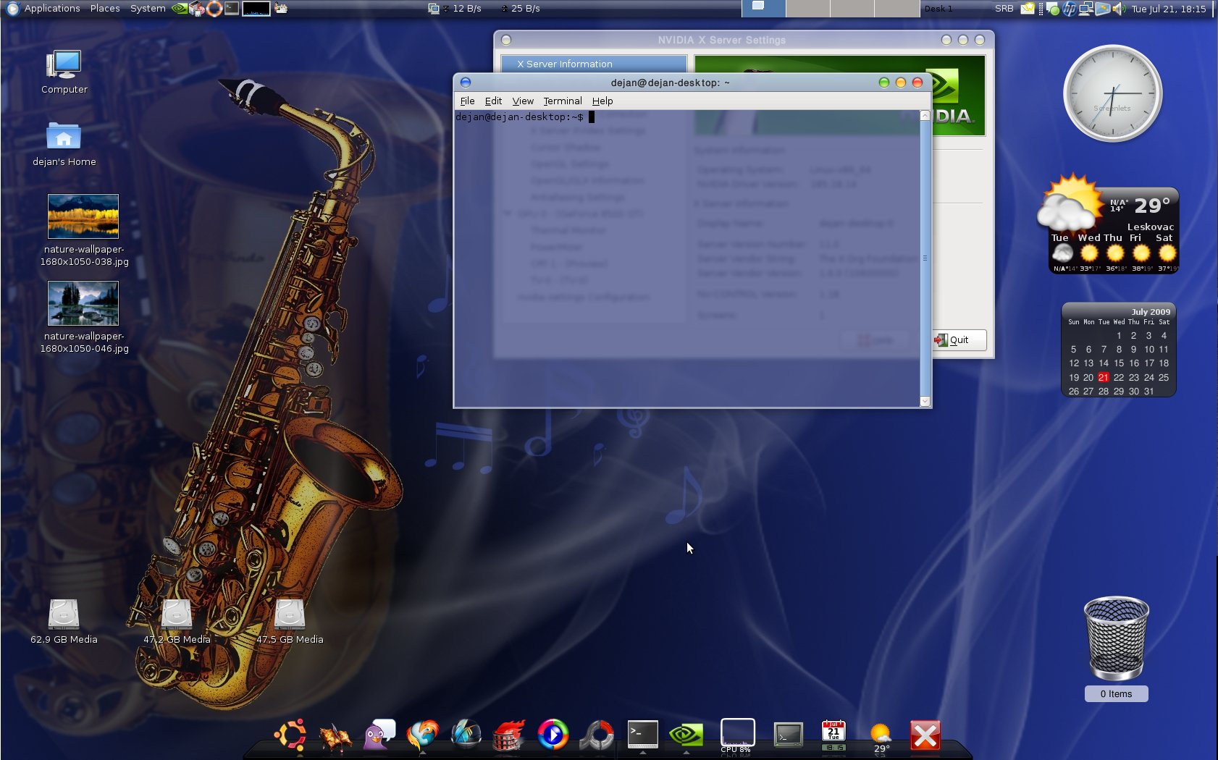Open the 62.9 GB Media drive
The height and width of the screenshot is (760, 1218).
point(64,615)
